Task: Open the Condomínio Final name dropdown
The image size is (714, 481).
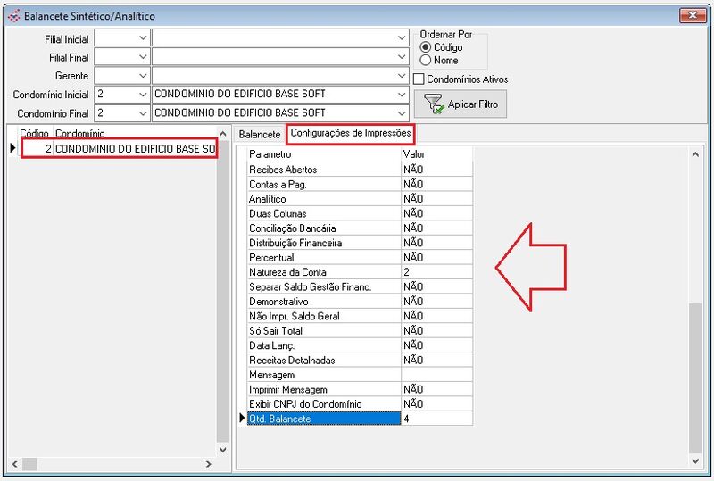Action: click(x=402, y=113)
